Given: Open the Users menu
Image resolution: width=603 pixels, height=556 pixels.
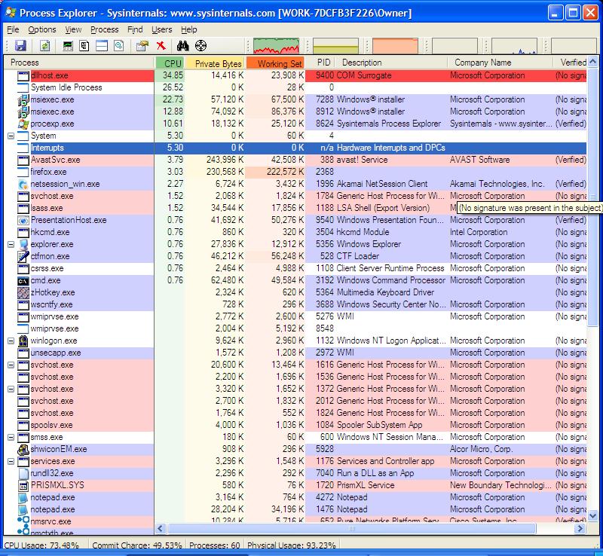Looking at the screenshot, I should tap(161, 29).
